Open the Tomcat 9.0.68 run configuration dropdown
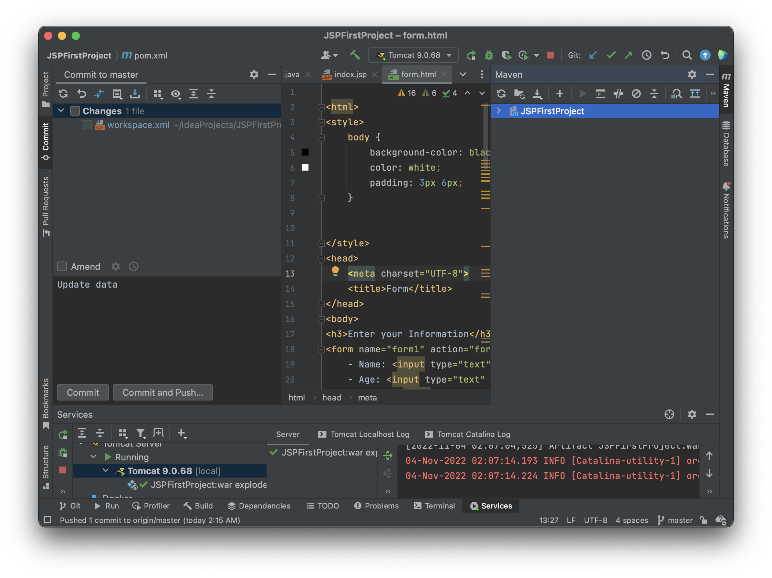The height and width of the screenshot is (578, 772). click(x=413, y=55)
